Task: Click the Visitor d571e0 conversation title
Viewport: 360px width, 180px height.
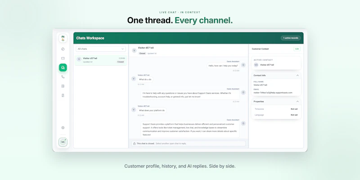Action: (x=146, y=48)
